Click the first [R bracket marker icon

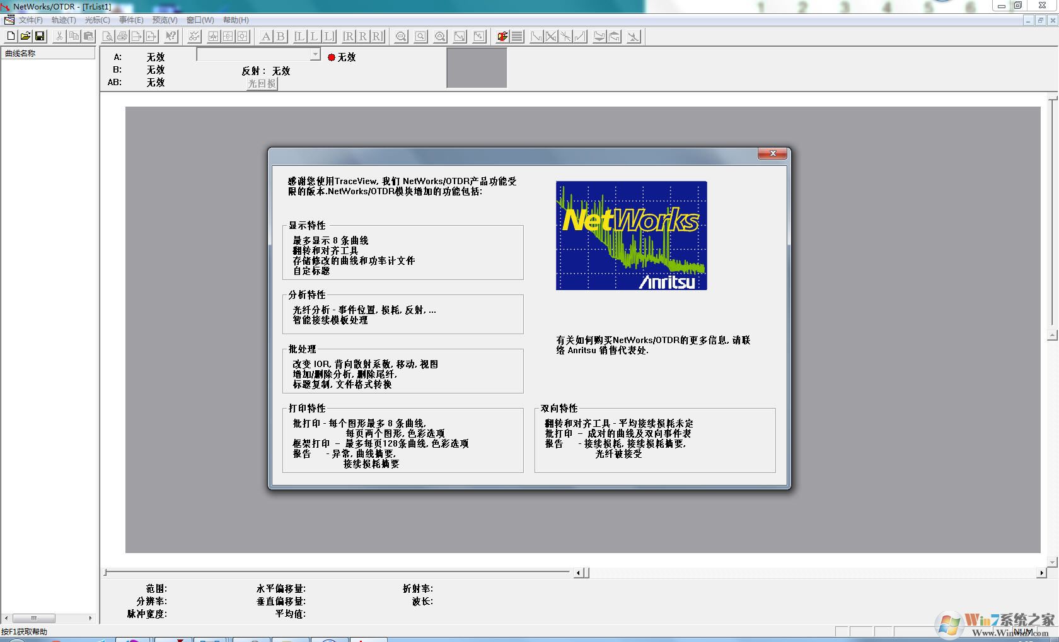coord(349,37)
